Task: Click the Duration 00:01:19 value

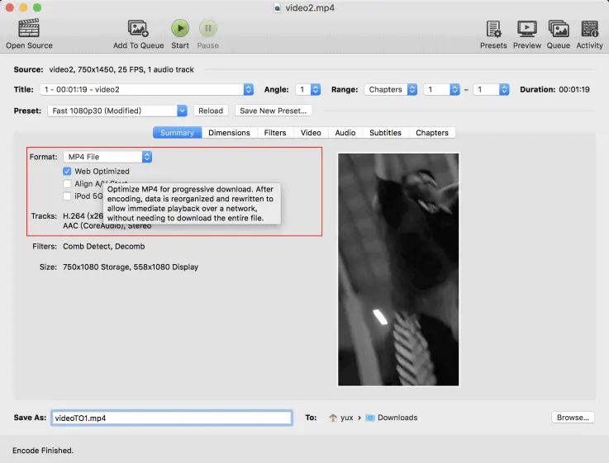Action: point(574,90)
